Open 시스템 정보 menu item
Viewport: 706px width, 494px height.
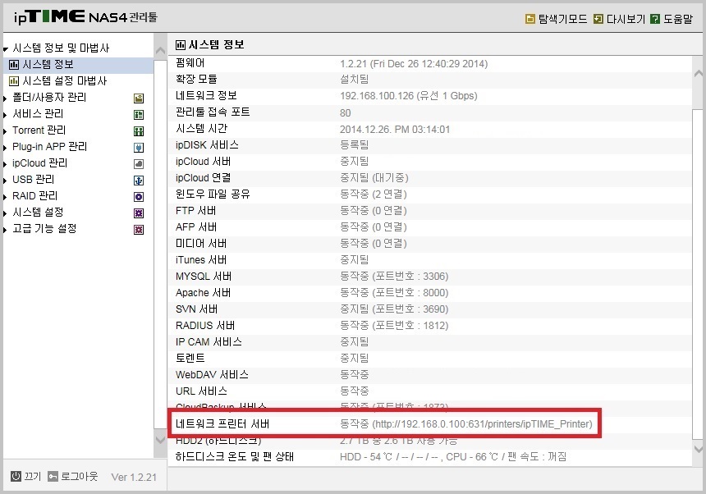[48, 64]
